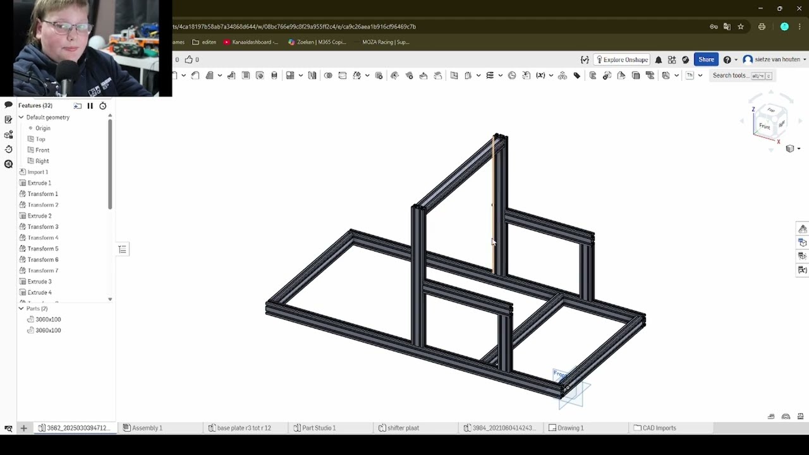This screenshot has height=455, width=809.
Task: Select Transform 5 in feature tree
Action: click(x=43, y=248)
